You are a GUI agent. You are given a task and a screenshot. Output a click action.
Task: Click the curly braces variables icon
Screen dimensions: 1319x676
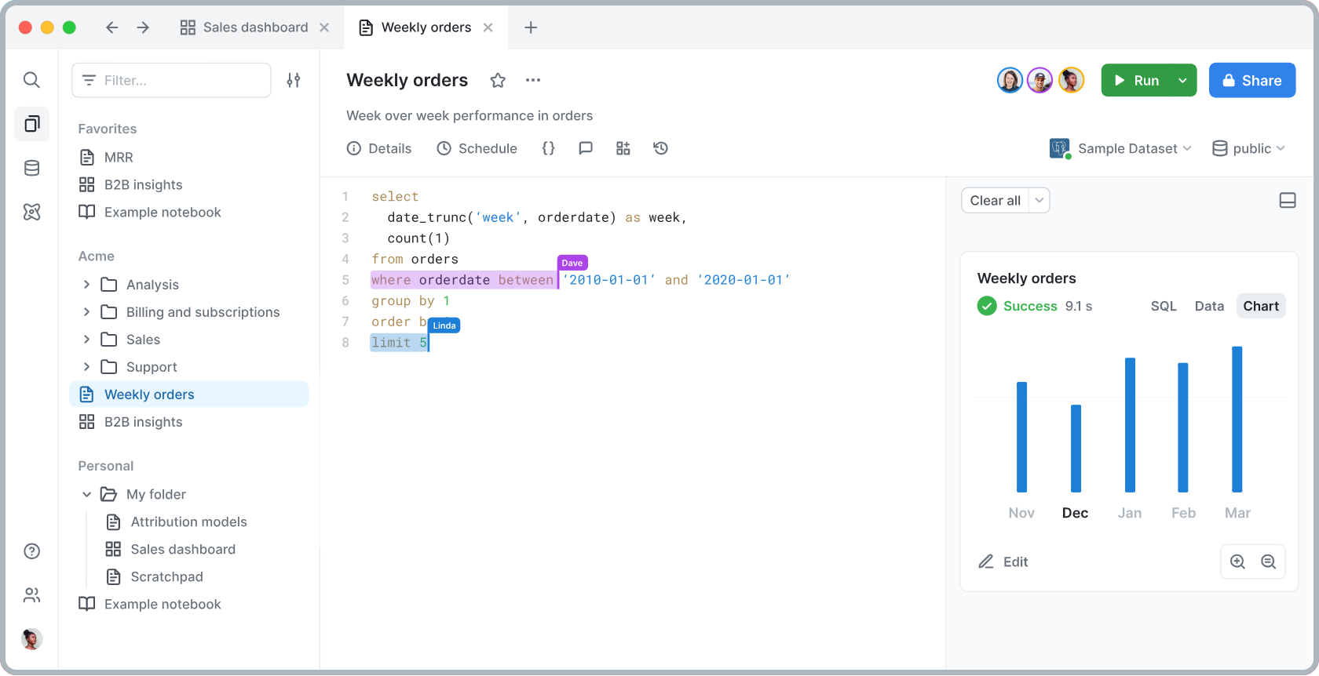click(x=549, y=148)
